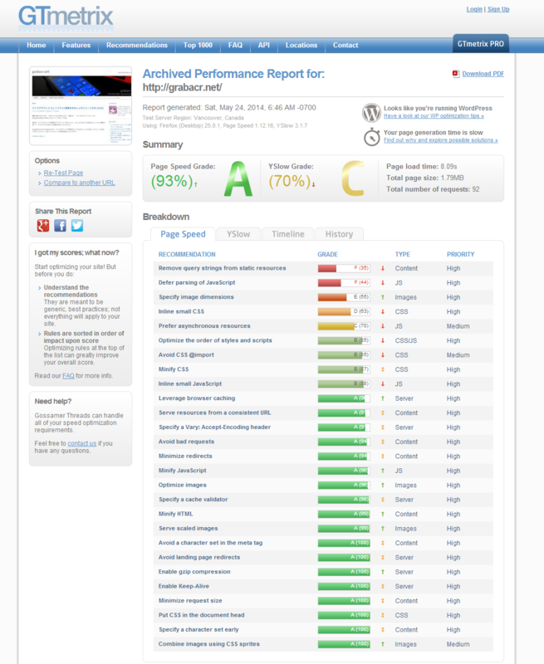Go to Home in navigation bar
Image resolution: width=544 pixels, height=664 pixels.
point(37,46)
